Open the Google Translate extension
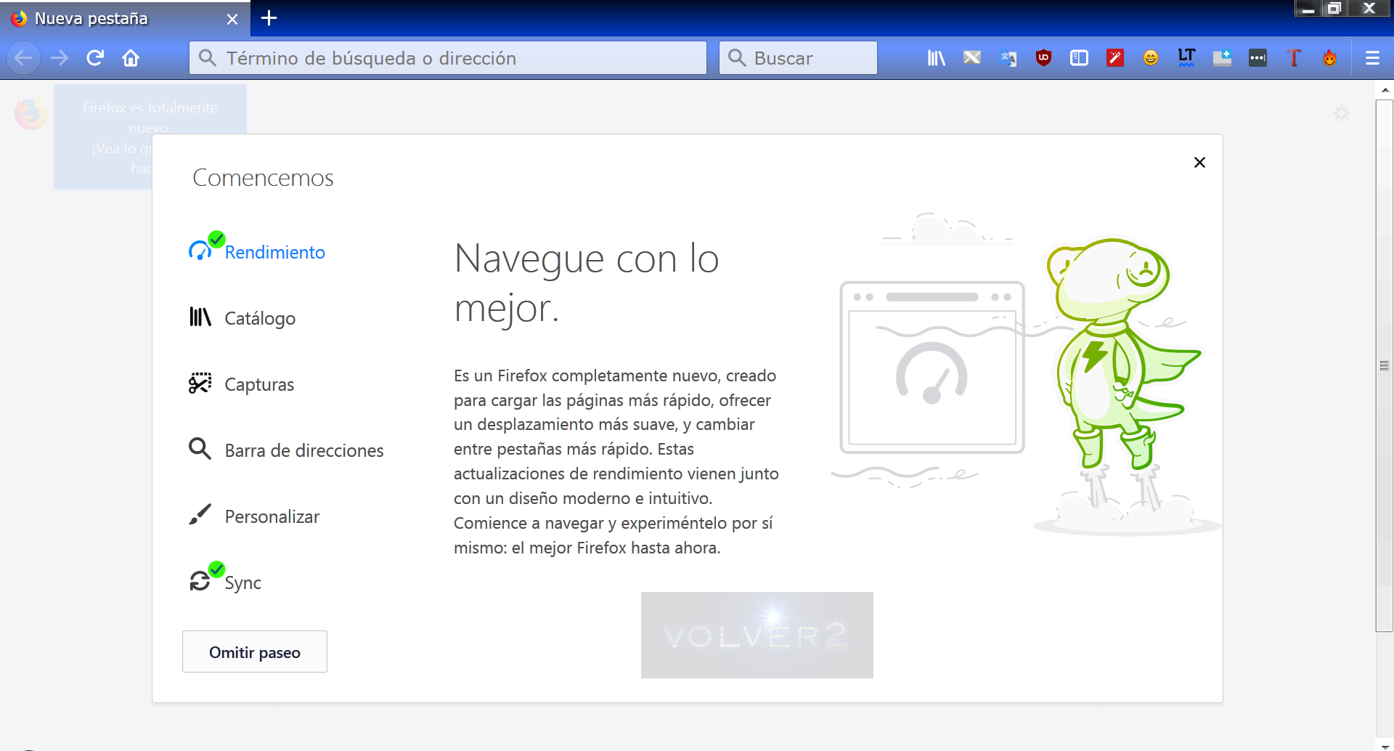The width and height of the screenshot is (1394, 751). point(1008,58)
